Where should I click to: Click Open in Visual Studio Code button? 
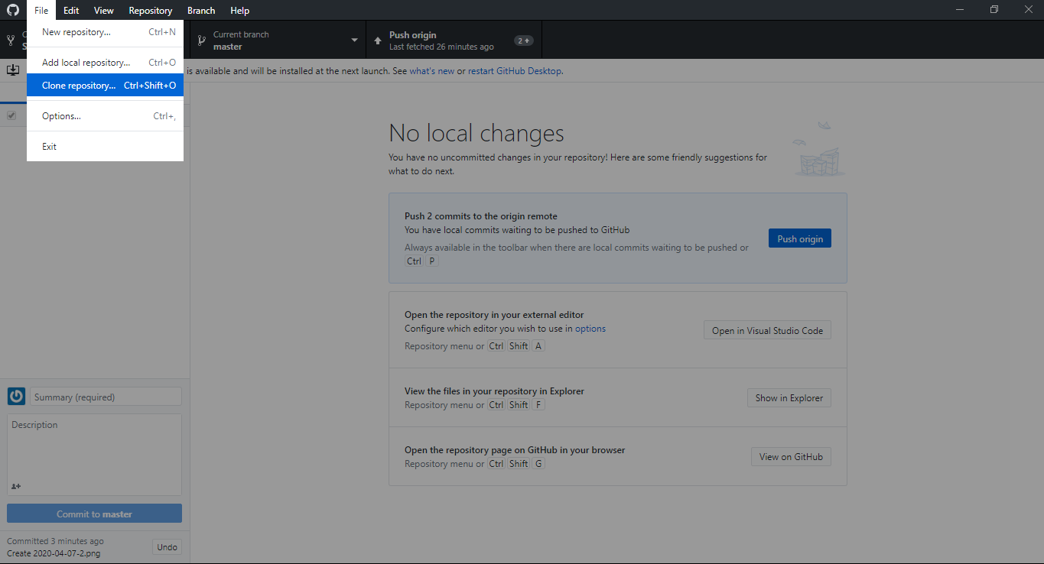coord(767,330)
